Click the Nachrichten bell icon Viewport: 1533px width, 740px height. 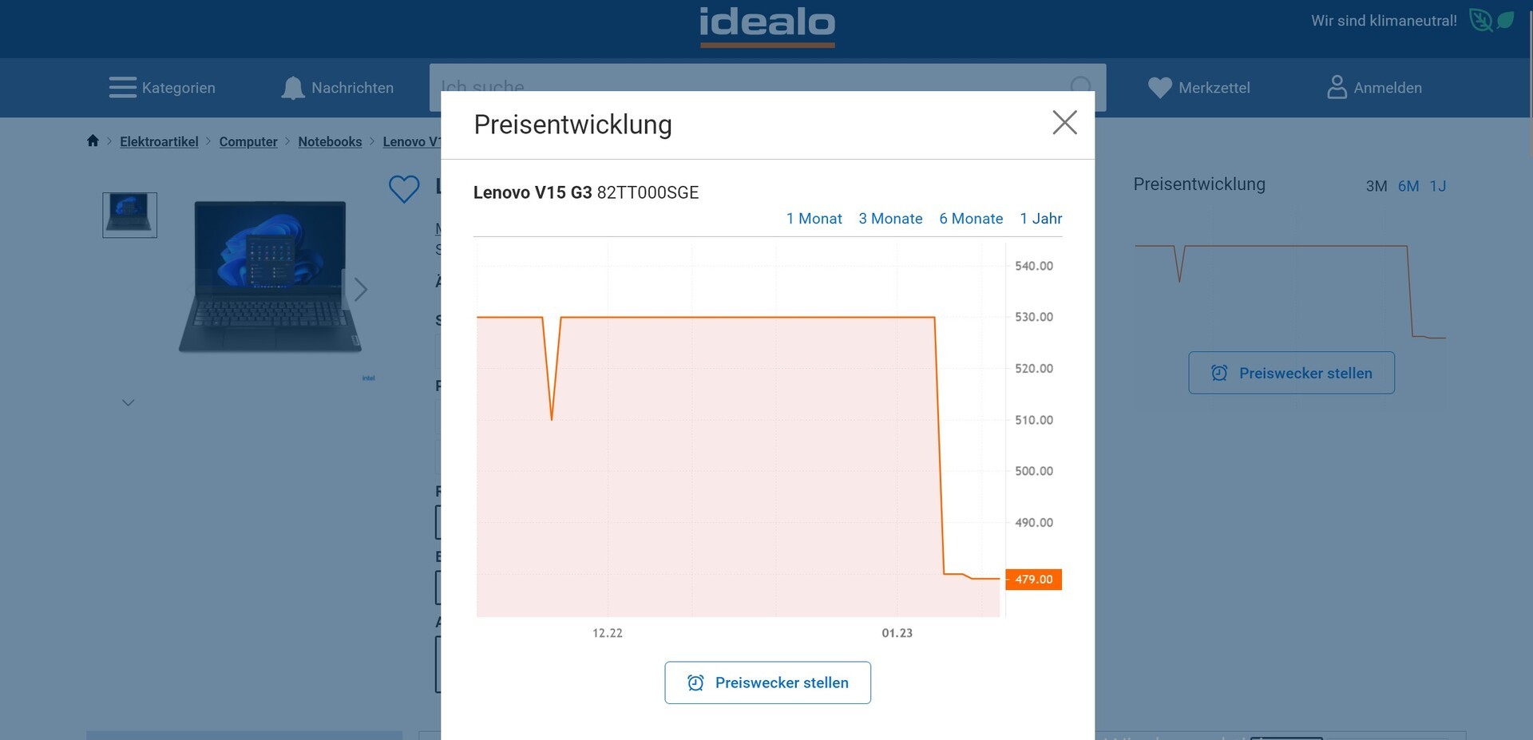(293, 88)
